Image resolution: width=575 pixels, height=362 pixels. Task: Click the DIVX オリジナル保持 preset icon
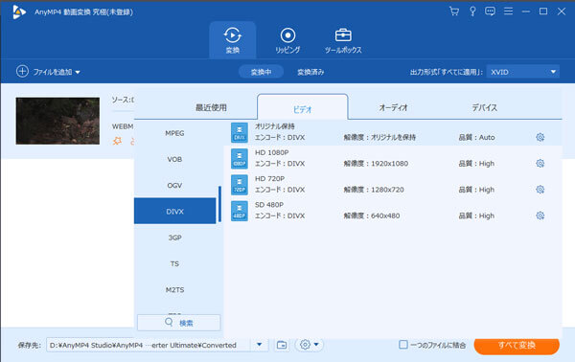coord(240,132)
